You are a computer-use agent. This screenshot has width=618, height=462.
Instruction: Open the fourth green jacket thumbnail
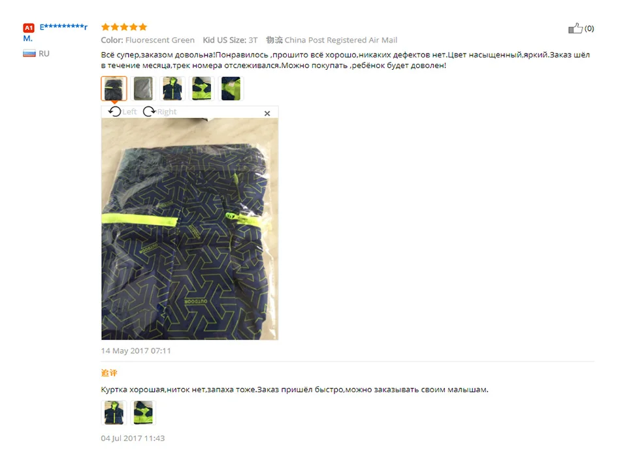click(x=201, y=89)
